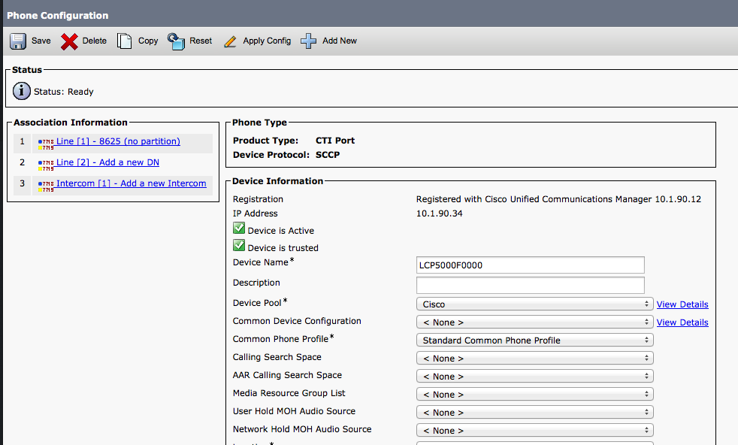Viewport: 738px width, 445px height.
Task: Uncheck the Device is Active checkbox
Action: coord(238,229)
